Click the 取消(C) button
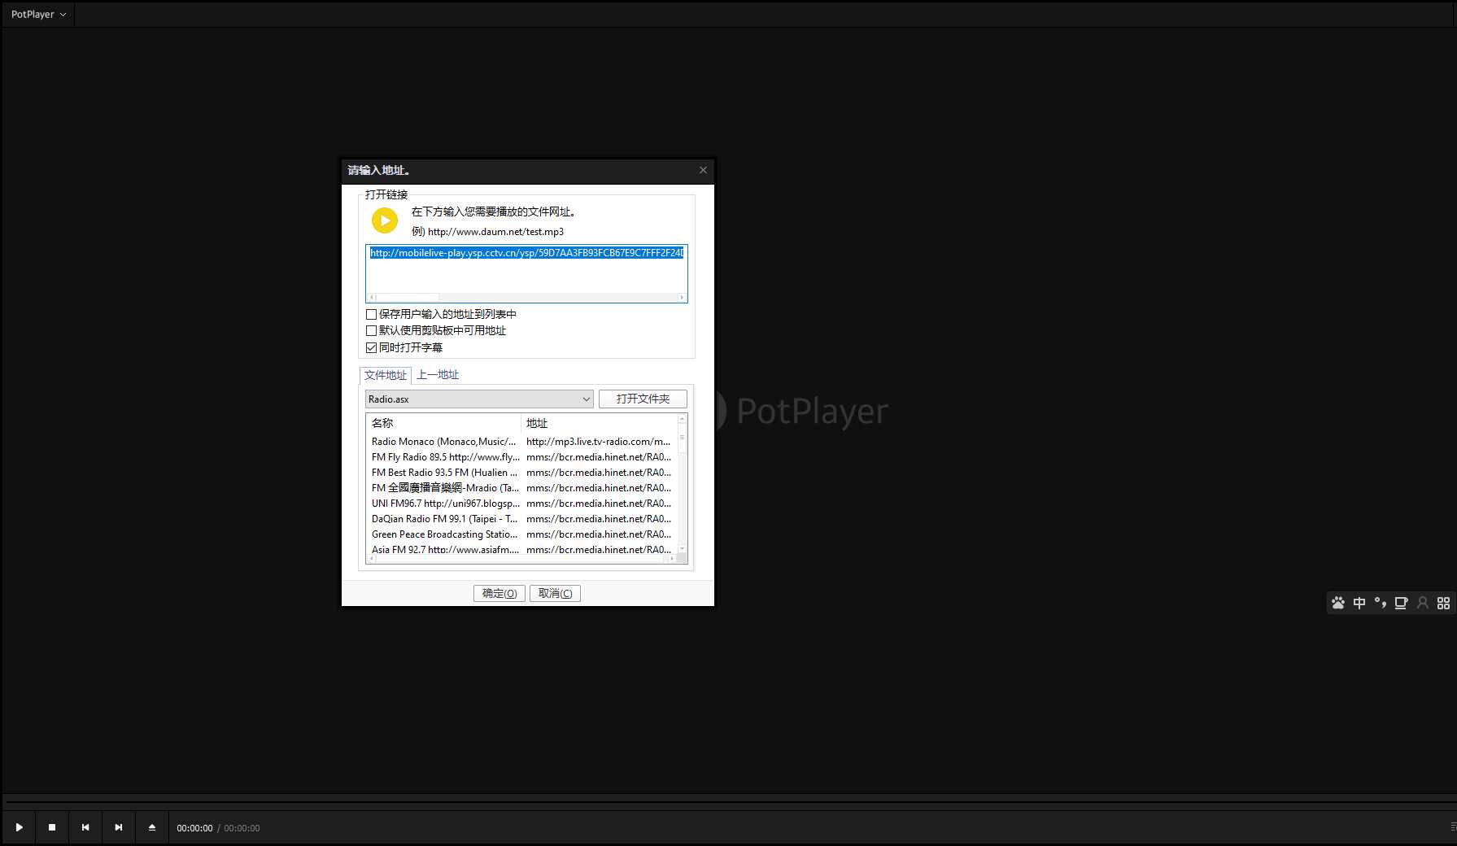The image size is (1457, 846). (555, 594)
